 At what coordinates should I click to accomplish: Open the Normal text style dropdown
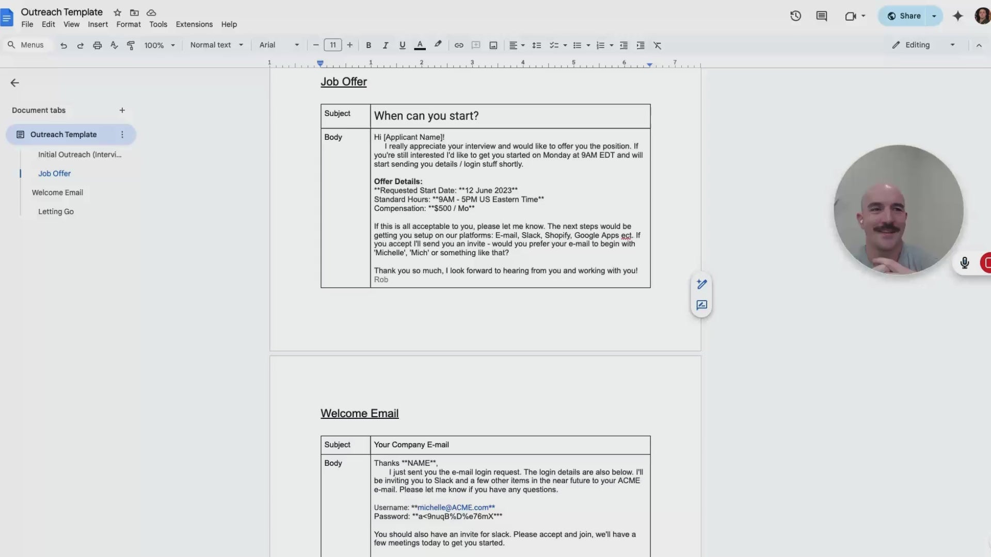(216, 45)
